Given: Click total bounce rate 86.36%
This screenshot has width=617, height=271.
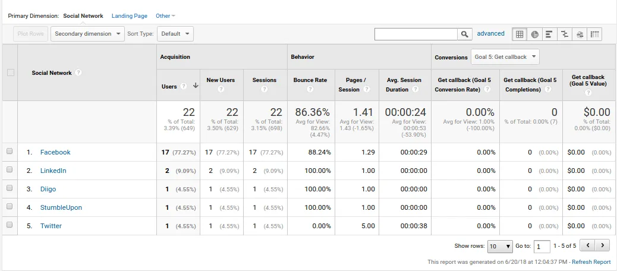Looking at the screenshot, I should 313,112.
